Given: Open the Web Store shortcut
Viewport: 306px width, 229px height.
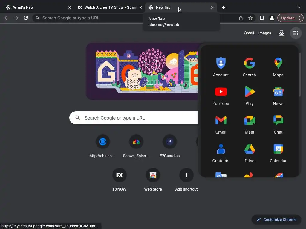Looking at the screenshot, I should pos(153,180).
